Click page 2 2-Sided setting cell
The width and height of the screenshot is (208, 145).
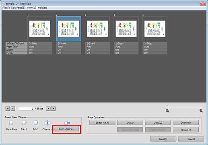pos(68,43)
